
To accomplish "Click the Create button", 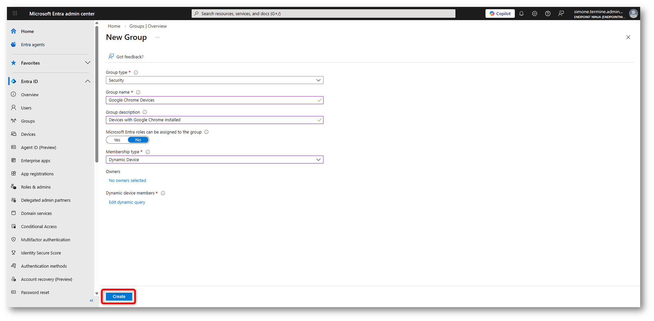I will click(119, 297).
